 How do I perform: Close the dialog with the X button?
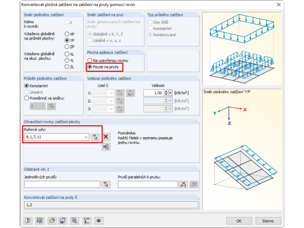click(x=279, y=4)
